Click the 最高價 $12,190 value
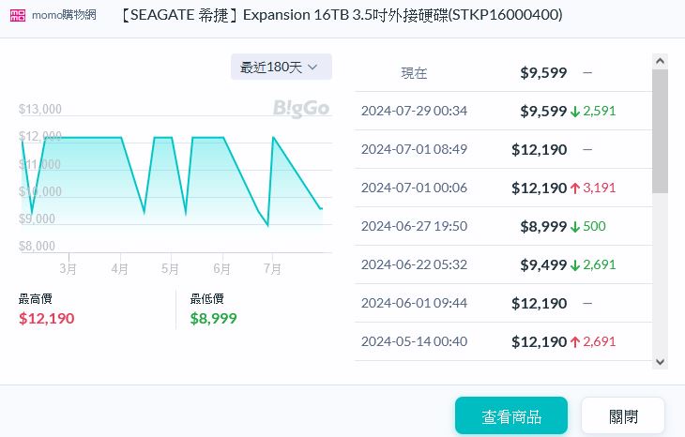The height and width of the screenshot is (437, 685). (x=46, y=318)
